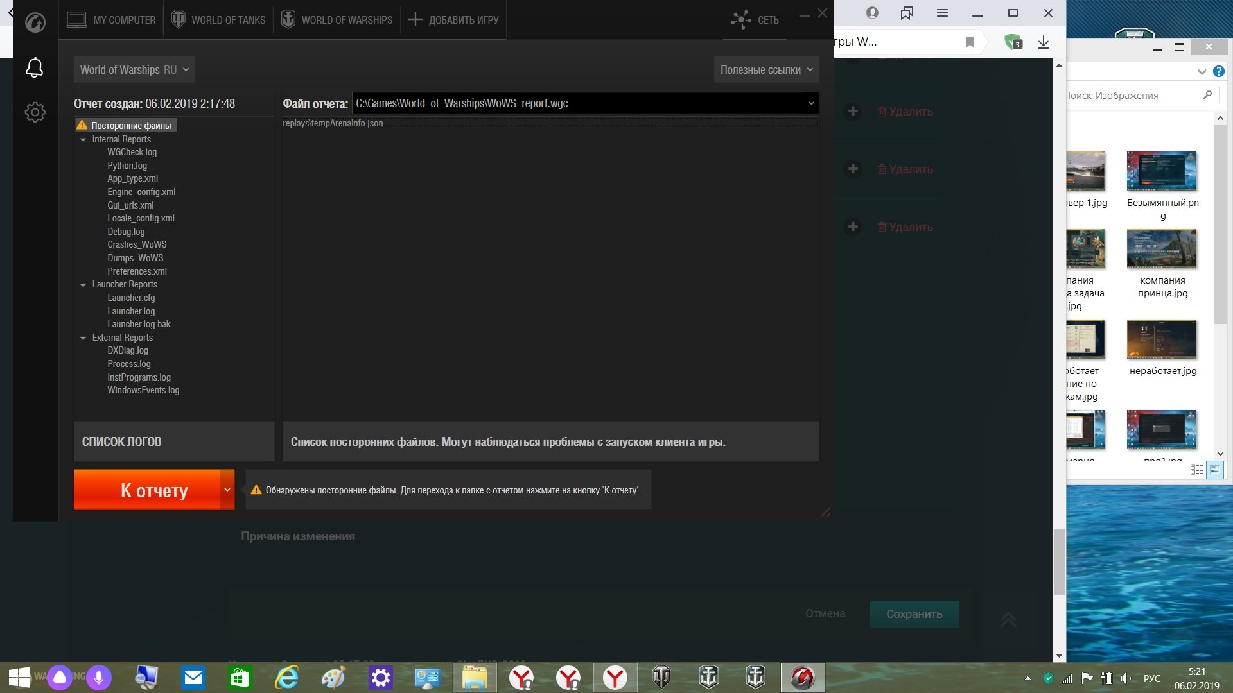Select Launcher.cfg in the log list
This screenshot has height=693, width=1233.
[131, 298]
